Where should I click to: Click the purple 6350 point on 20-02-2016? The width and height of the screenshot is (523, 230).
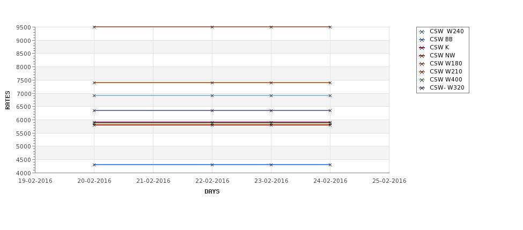tap(94, 110)
